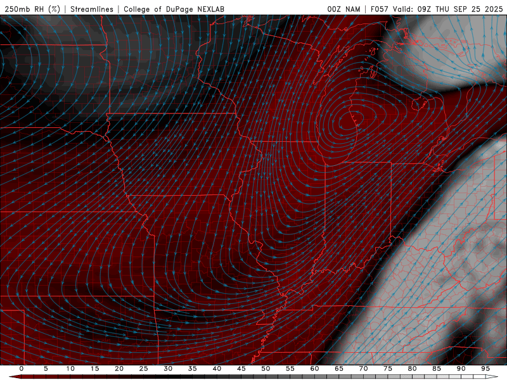Click "College of DuPage NEXLAB" text
507x380 pixels.
pos(174,9)
